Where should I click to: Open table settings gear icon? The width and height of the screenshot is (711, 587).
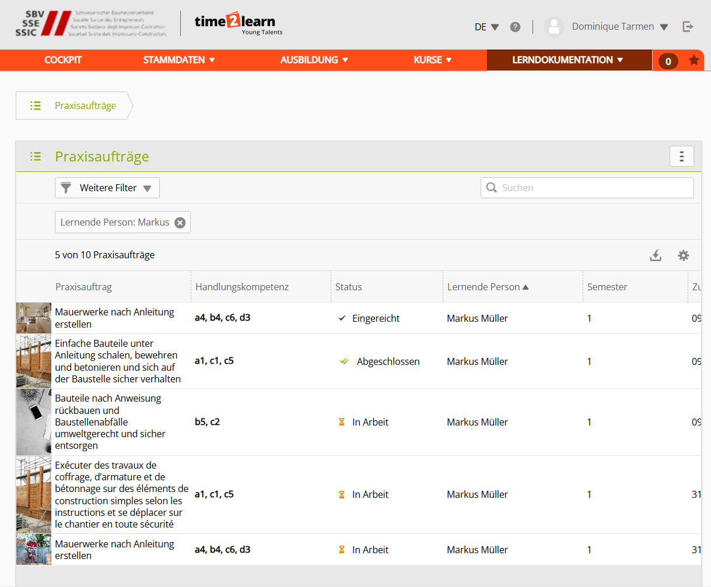pos(683,255)
